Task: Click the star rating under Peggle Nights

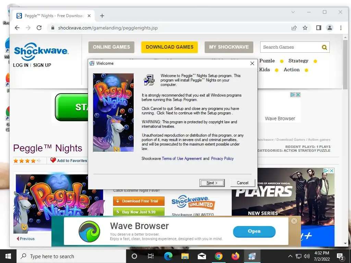Action: (27, 161)
